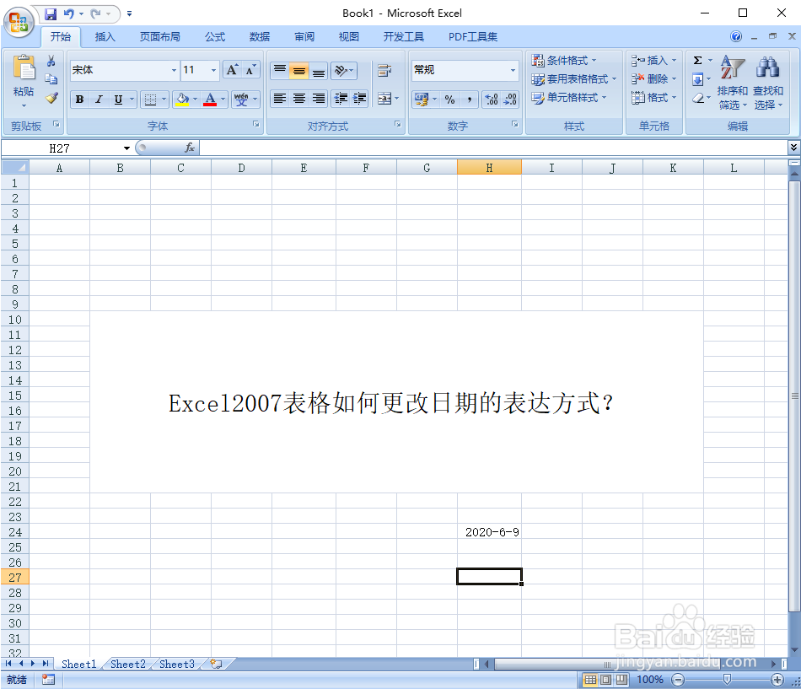Toggle italic formatting
The height and width of the screenshot is (689, 801).
(x=99, y=100)
